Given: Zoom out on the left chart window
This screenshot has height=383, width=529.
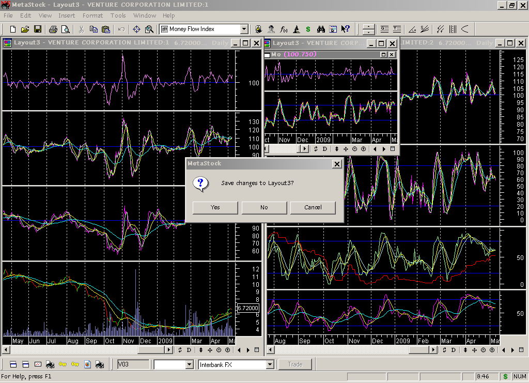Looking at the screenshot, I should click(219, 350).
